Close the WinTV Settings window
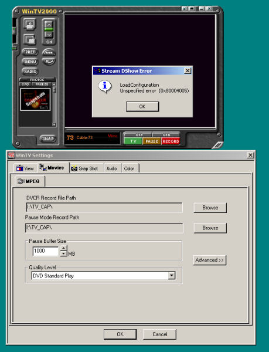Viewport: 269px width, 352px height. coord(250,155)
